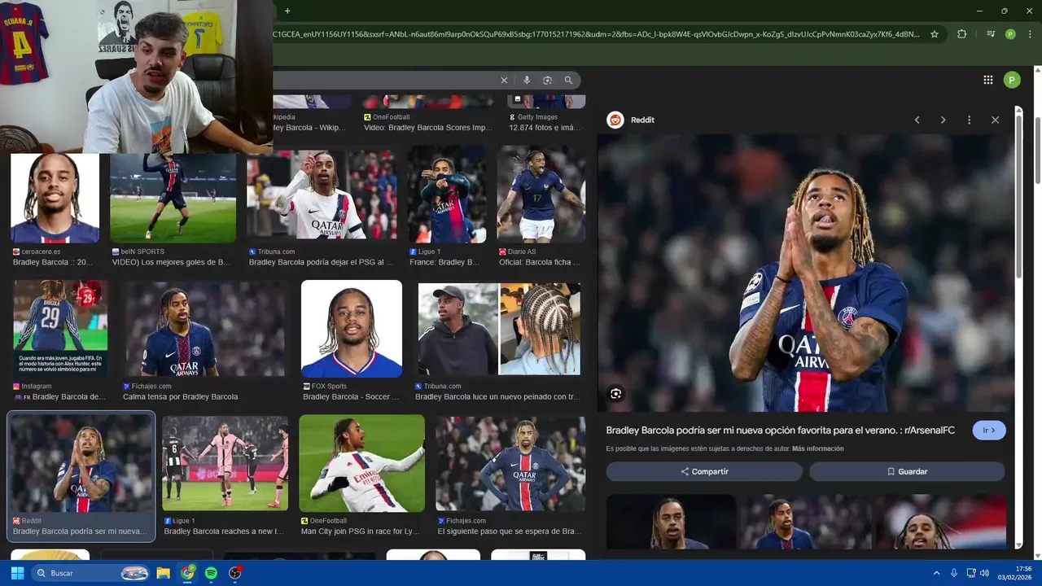Click the Compartir button
The height and width of the screenshot is (586, 1042).
pos(704,471)
